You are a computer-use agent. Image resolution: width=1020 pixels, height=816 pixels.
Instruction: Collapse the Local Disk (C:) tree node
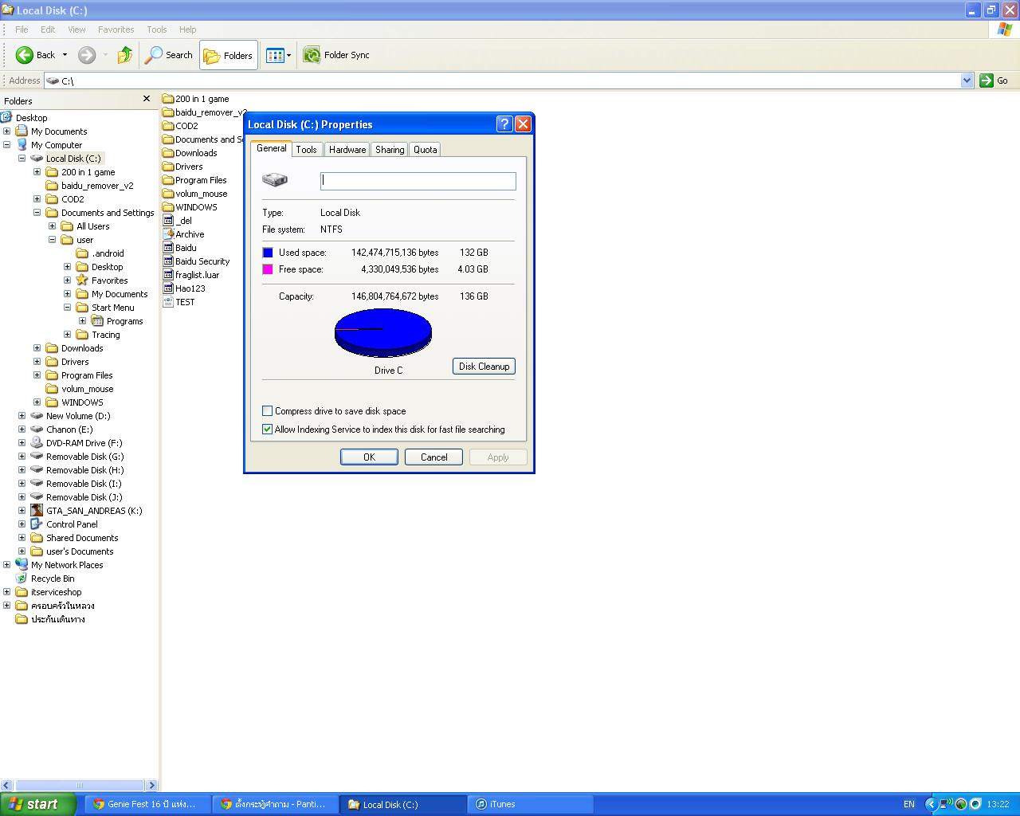point(22,159)
